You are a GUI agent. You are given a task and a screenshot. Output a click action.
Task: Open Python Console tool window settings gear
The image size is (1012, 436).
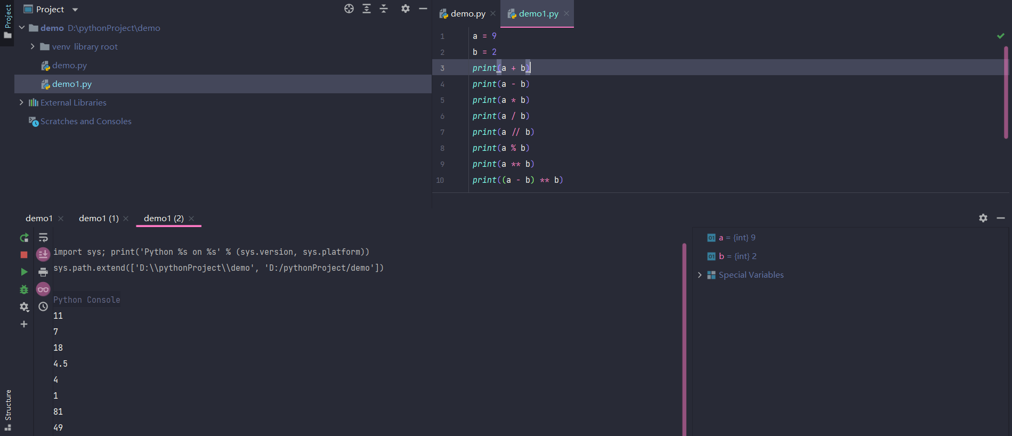click(x=983, y=218)
